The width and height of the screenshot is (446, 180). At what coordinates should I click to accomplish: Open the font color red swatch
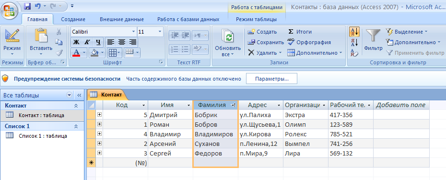coord(76,53)
